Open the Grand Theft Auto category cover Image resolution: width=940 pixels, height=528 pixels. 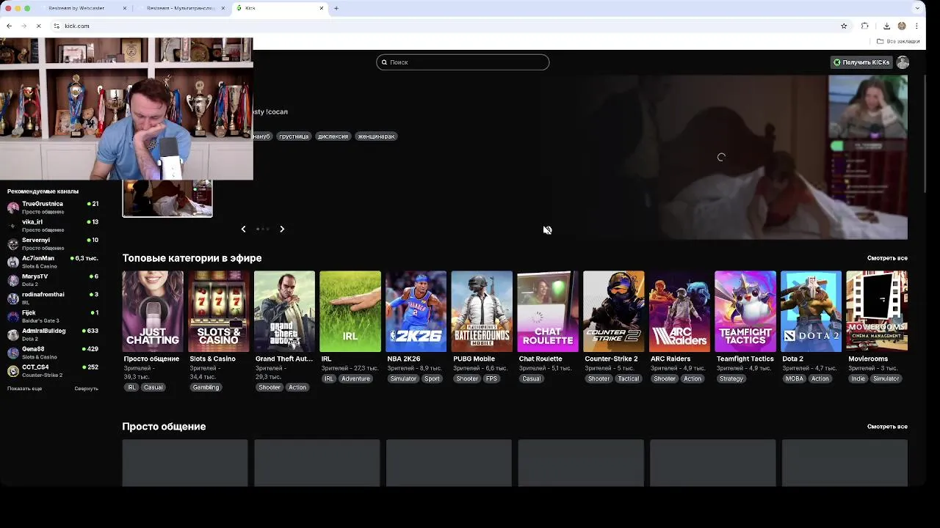point(284,312)
